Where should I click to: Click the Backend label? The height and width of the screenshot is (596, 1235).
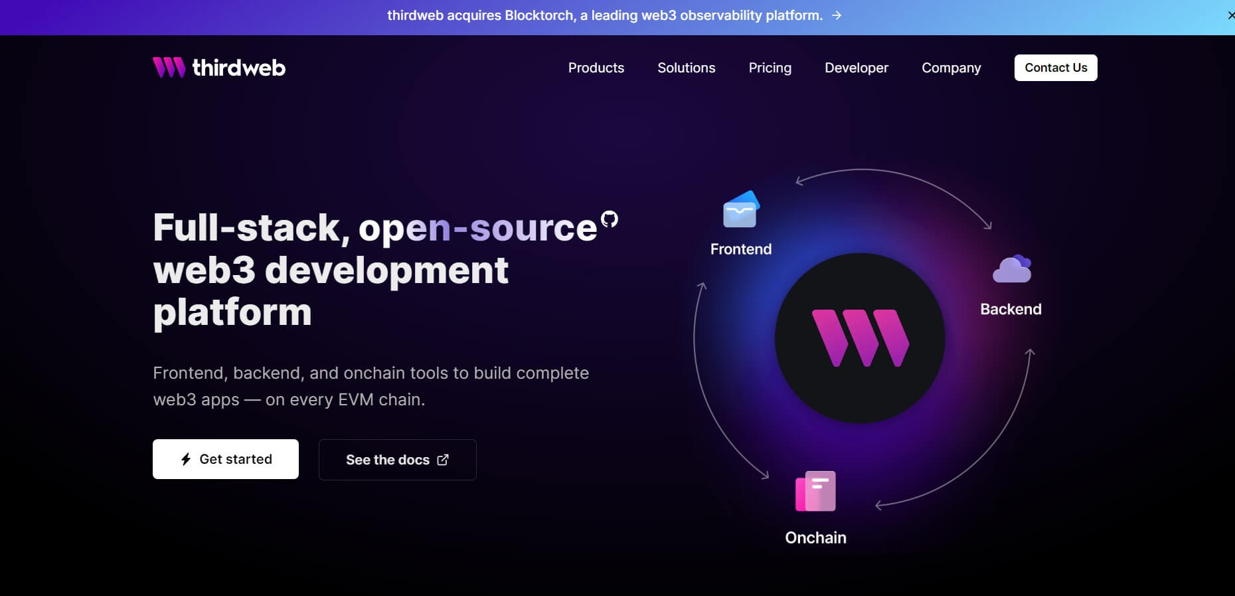pos(1011,309)
